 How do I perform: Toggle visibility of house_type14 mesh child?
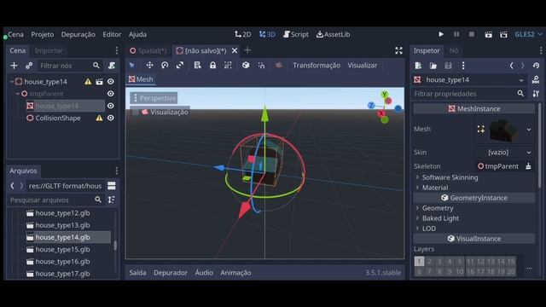tap(111, 106)
